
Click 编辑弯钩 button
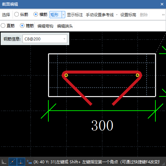[45, 26]
